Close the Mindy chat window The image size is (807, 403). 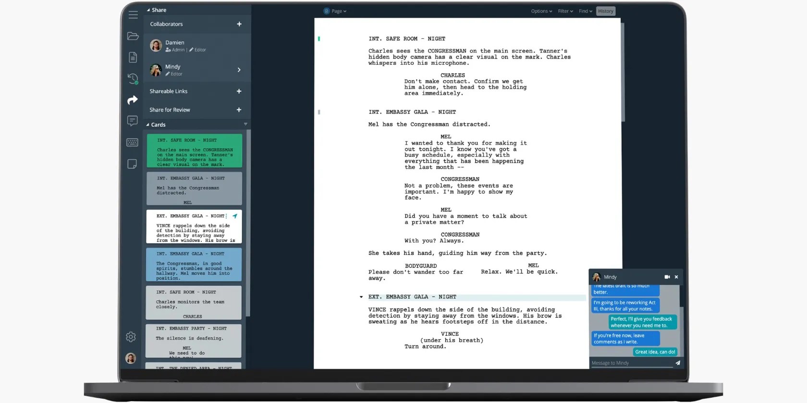click(676, 277)
